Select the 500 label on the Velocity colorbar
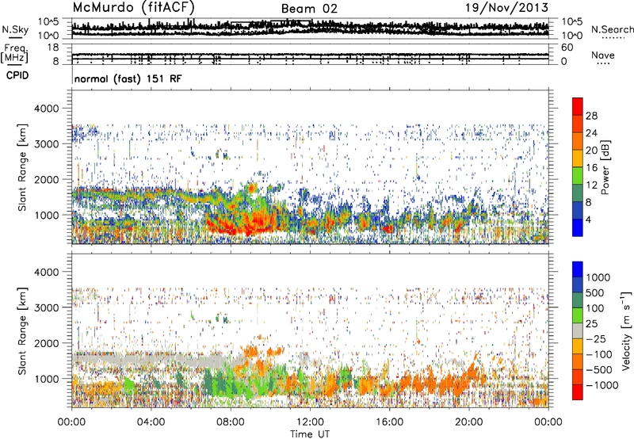634x439 pixels. 595,292
